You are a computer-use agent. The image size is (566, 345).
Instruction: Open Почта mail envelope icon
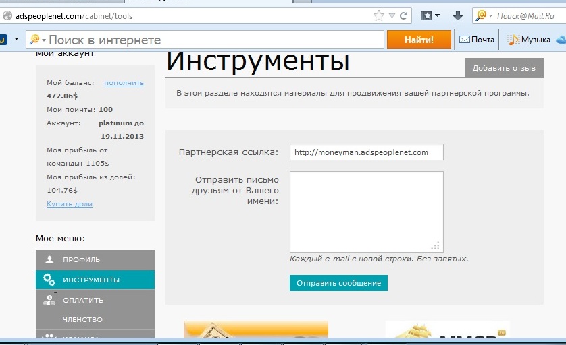464,40
